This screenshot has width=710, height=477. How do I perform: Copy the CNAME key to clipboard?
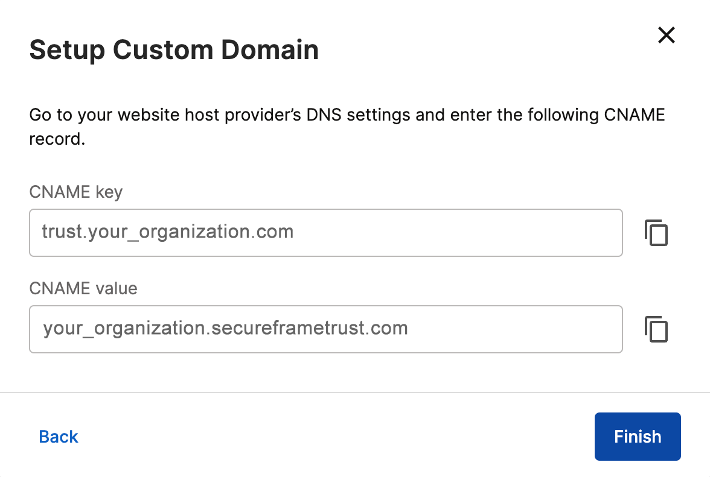tap(656, 233)
